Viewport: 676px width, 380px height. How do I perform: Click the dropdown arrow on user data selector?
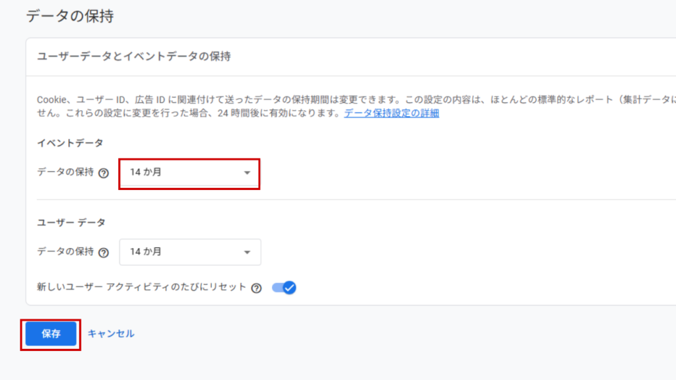click(248, 252)
